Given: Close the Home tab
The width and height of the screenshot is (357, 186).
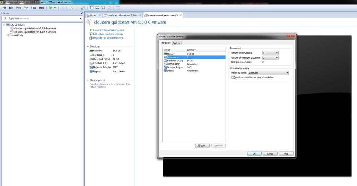Looking at the screenshot, I should pos(100,15).
